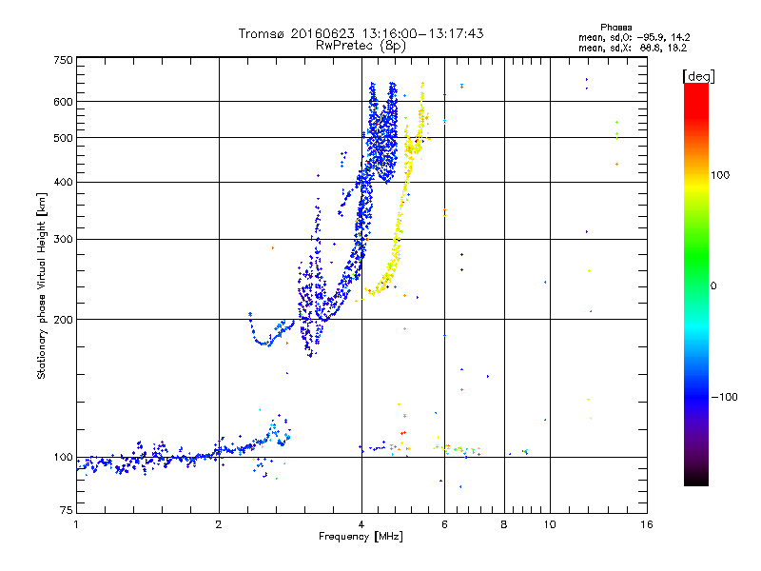The image size is (761, 571).
Task: Click the colorbar tick label '0'
Action: (713, 286)
